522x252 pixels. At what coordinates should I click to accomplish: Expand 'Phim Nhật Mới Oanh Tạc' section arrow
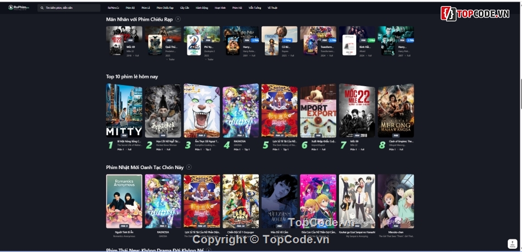189,167
